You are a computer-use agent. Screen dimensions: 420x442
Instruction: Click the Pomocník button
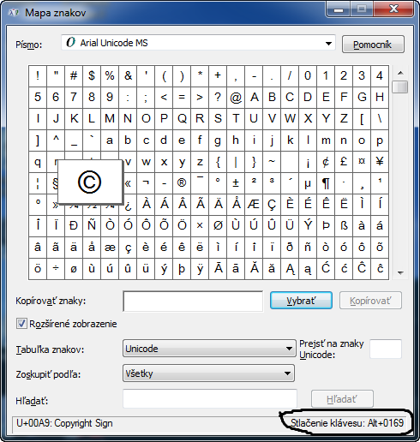point(373,45)
